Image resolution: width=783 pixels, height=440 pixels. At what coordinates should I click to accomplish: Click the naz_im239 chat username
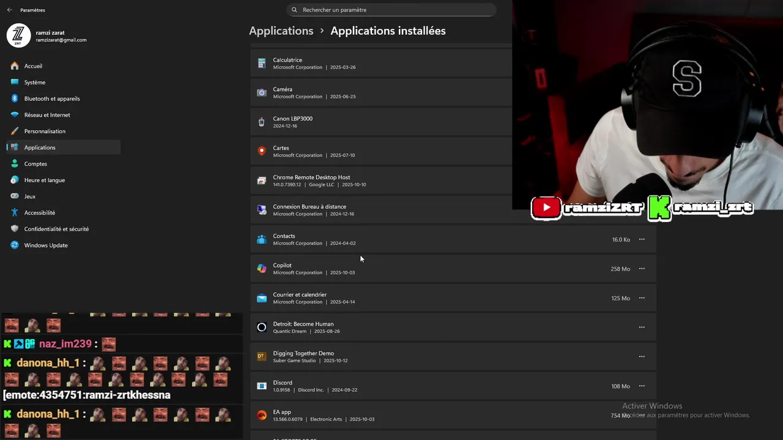click(x=65, y=344)
